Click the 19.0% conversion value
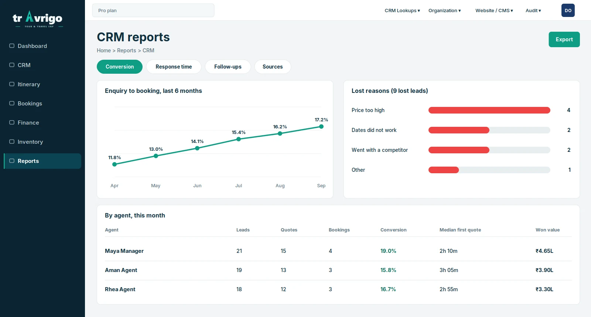The width and height of the screenshot is (591, 317). (x=388, y=251)
